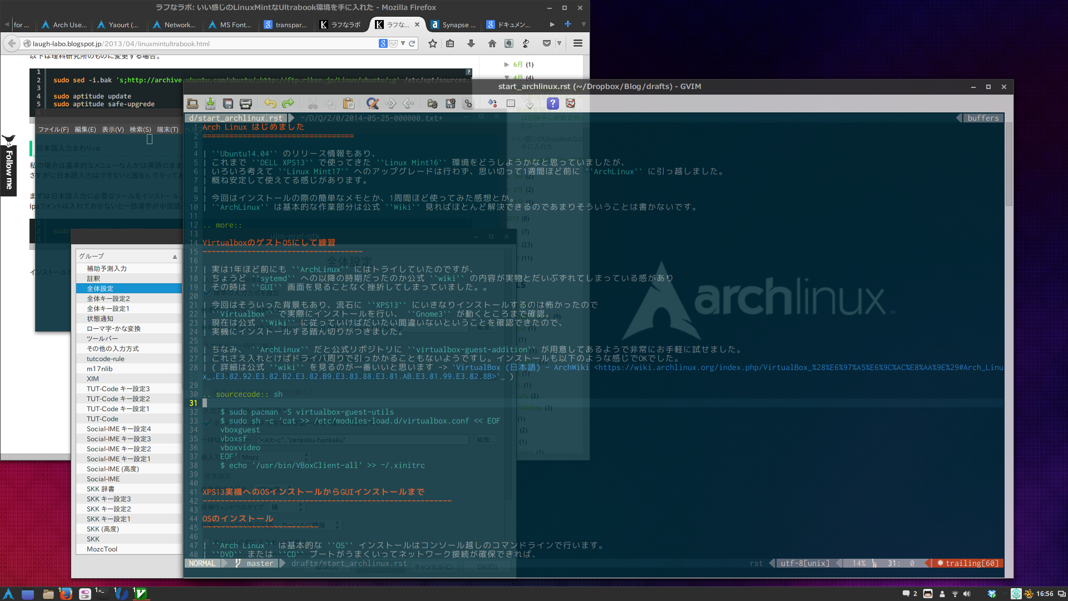Click Firefox icon in the taskbar

[x=66, y=594]
